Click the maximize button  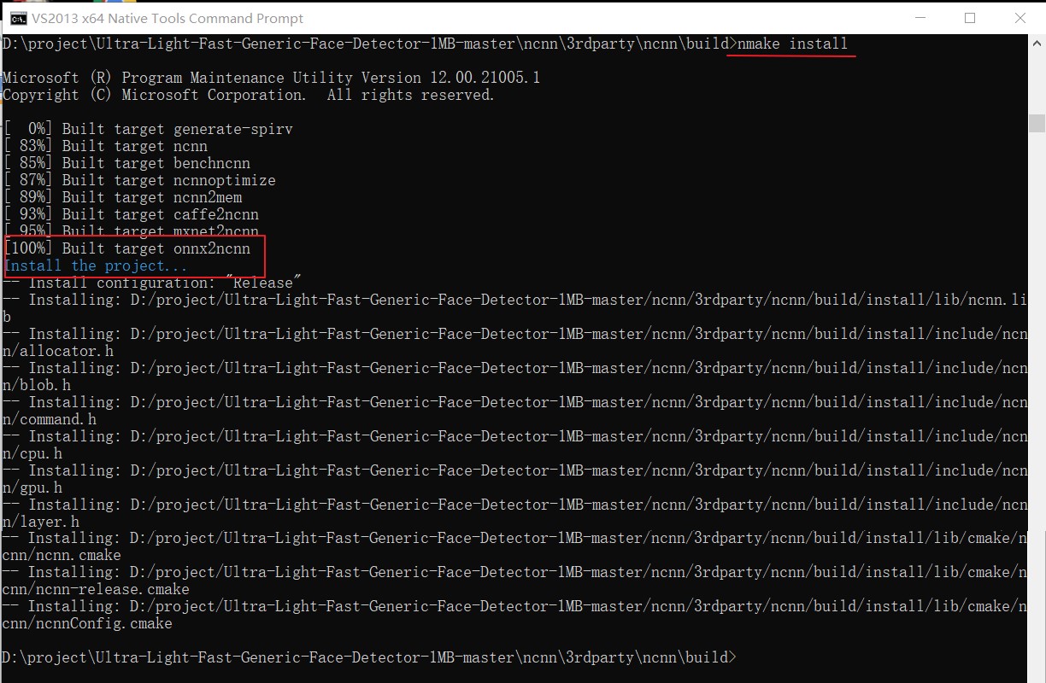[x=970, y=17]
